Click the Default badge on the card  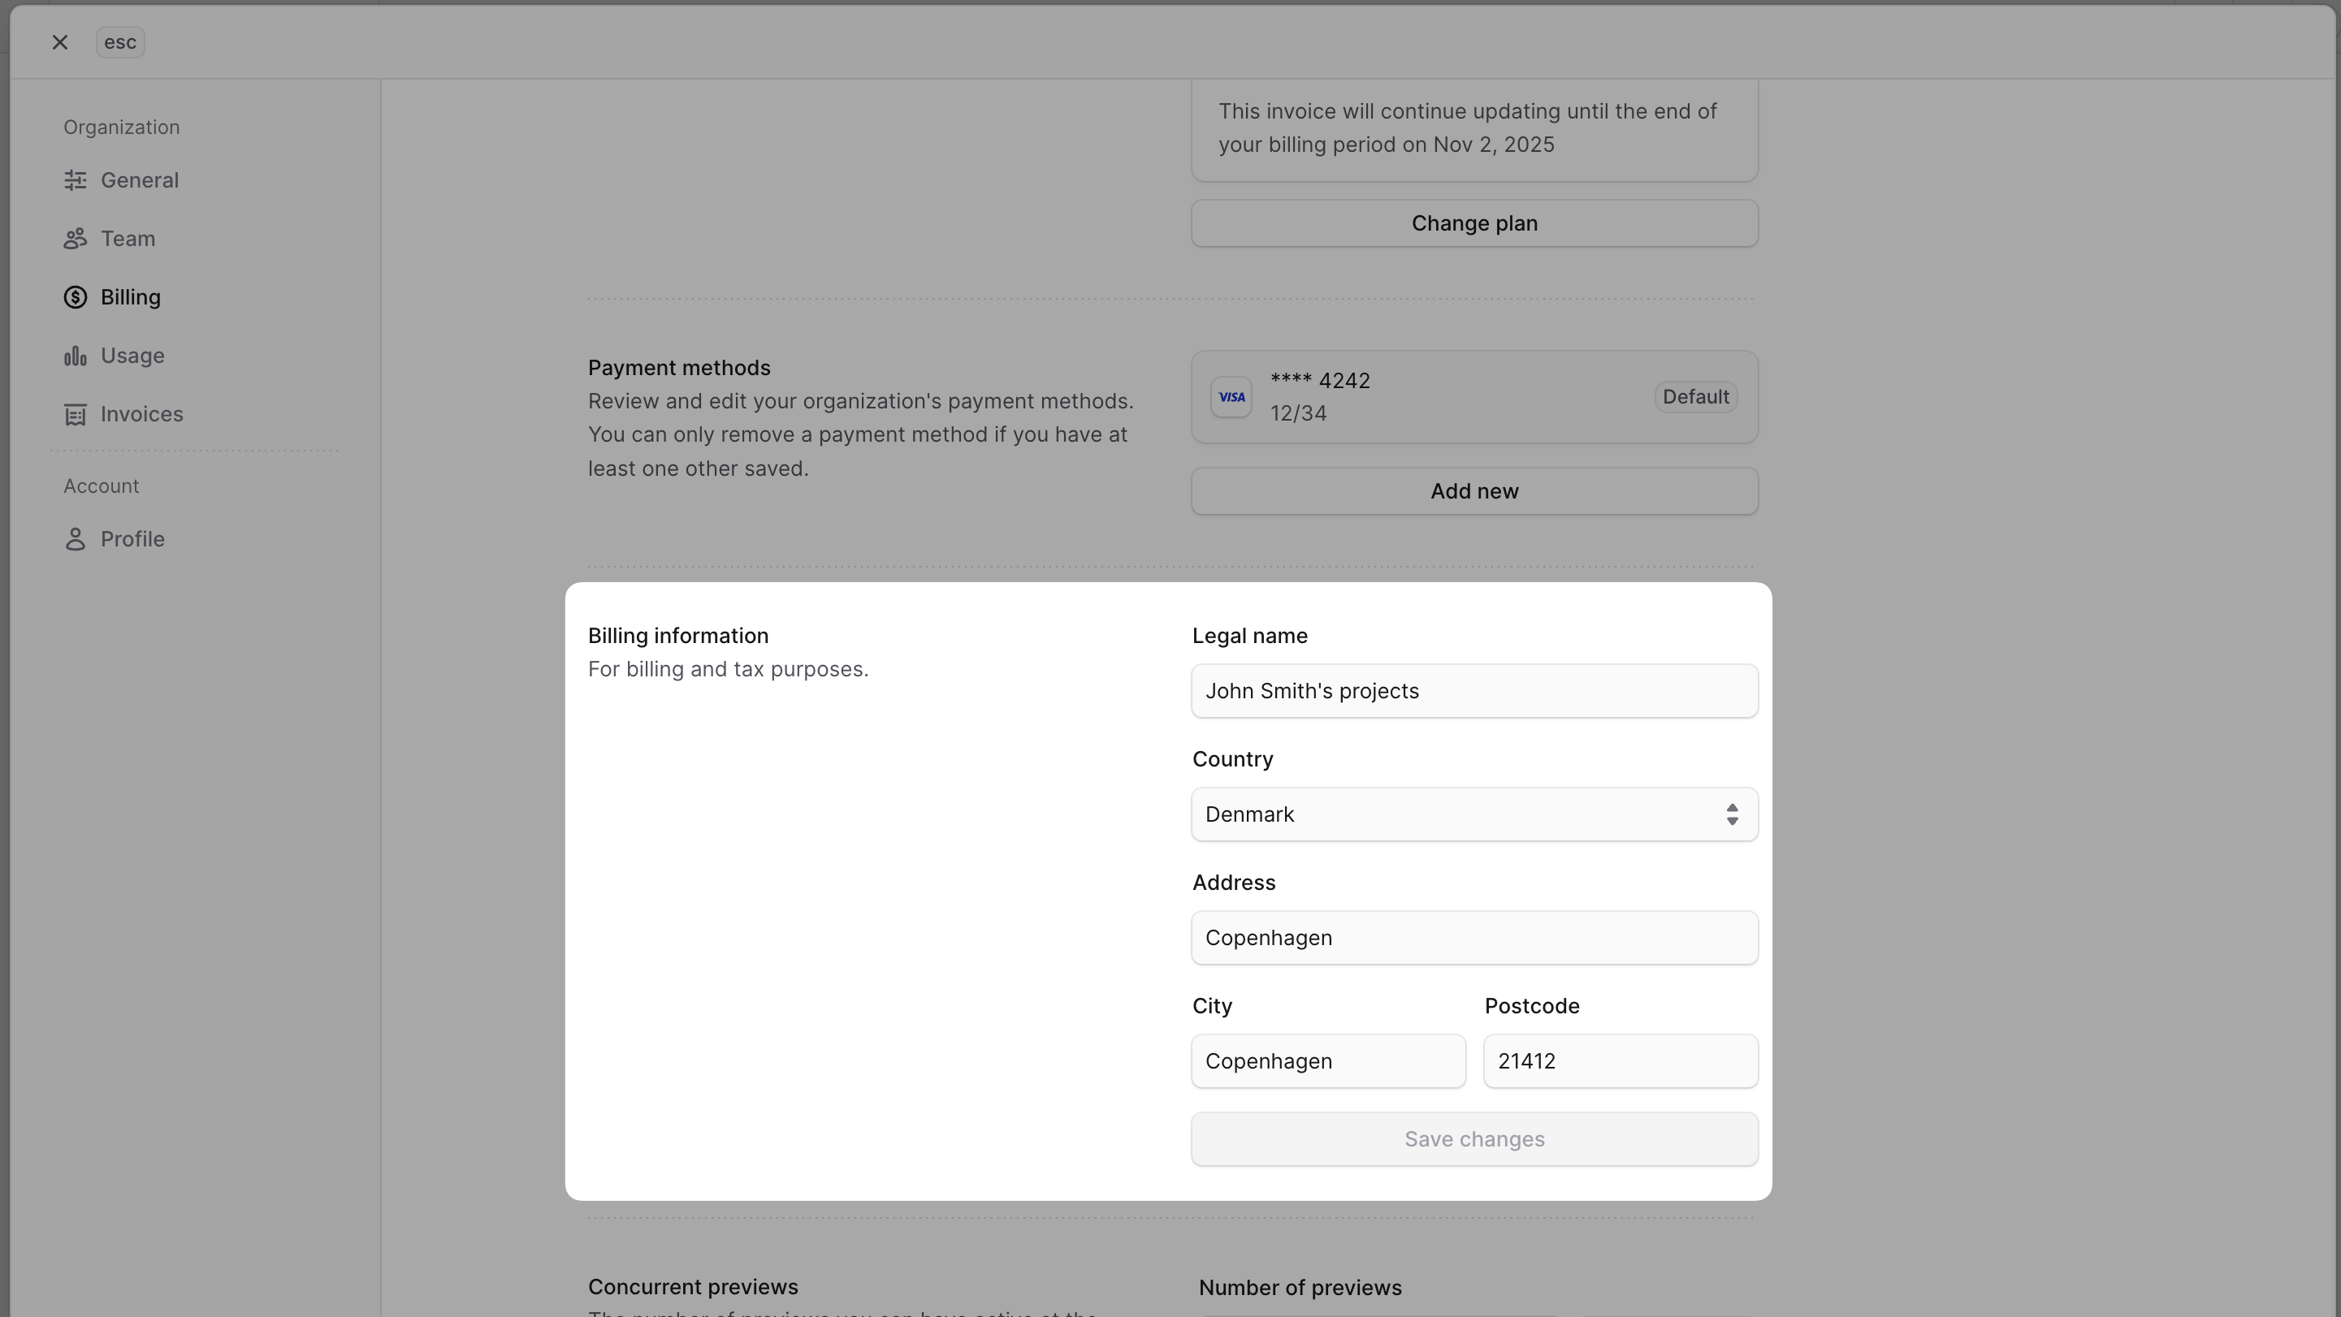click(1695, 397)
